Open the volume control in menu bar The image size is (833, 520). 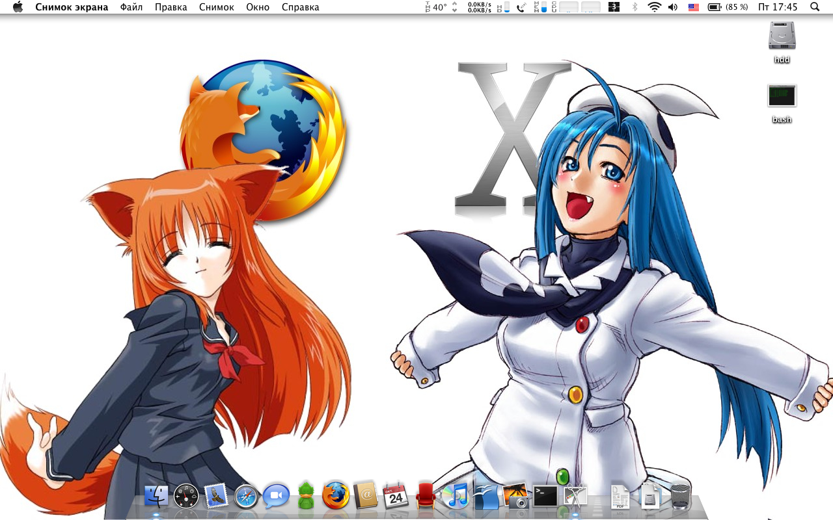[x=673, y=7]
